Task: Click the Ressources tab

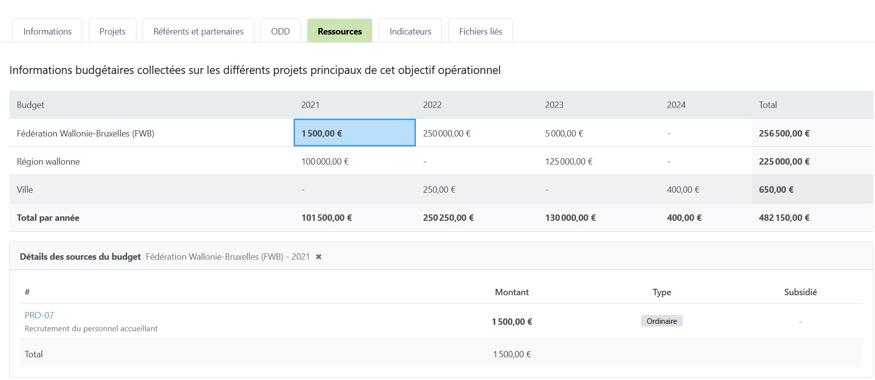Action: click(339, 31)
